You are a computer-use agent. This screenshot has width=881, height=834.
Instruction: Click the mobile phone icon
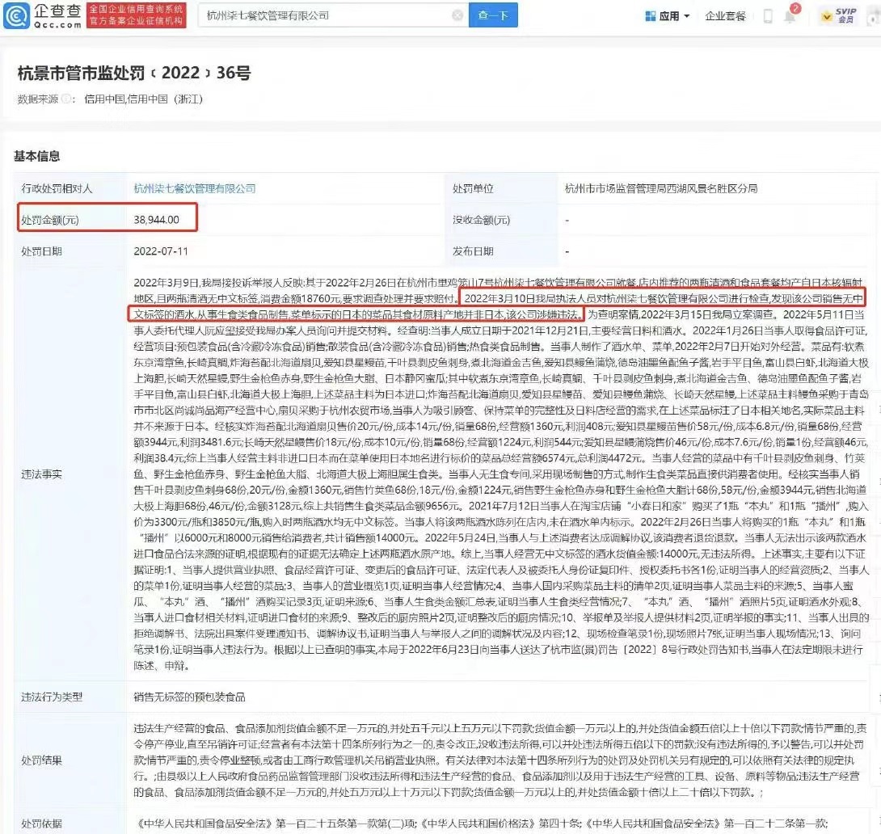point(767,15)
